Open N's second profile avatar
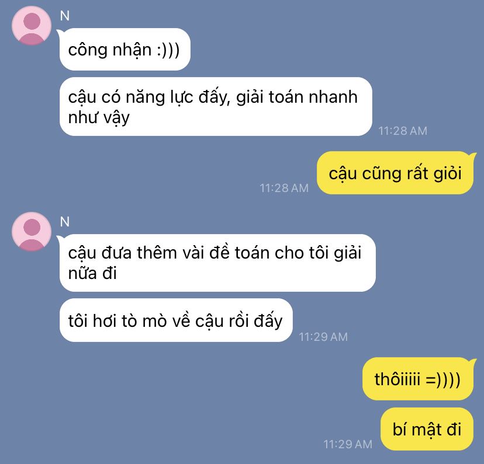This screenshot has height=464, width=484. point(32,232)
